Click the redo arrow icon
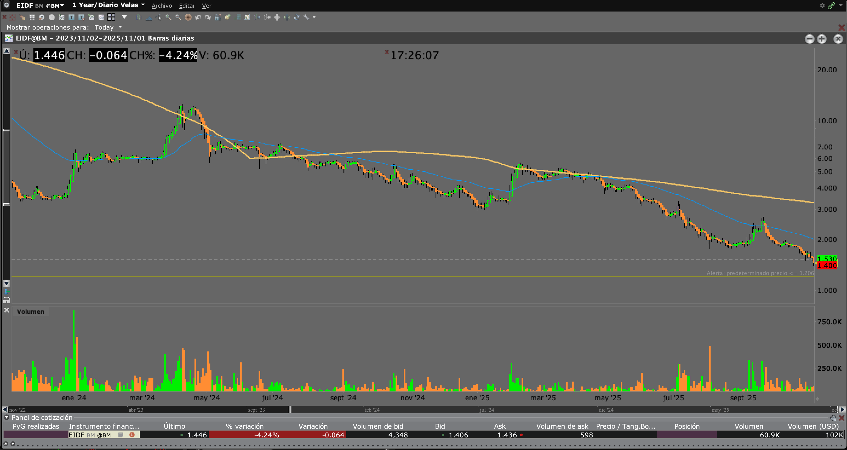The height and width of the screenshot is (450, 847). 208,18
